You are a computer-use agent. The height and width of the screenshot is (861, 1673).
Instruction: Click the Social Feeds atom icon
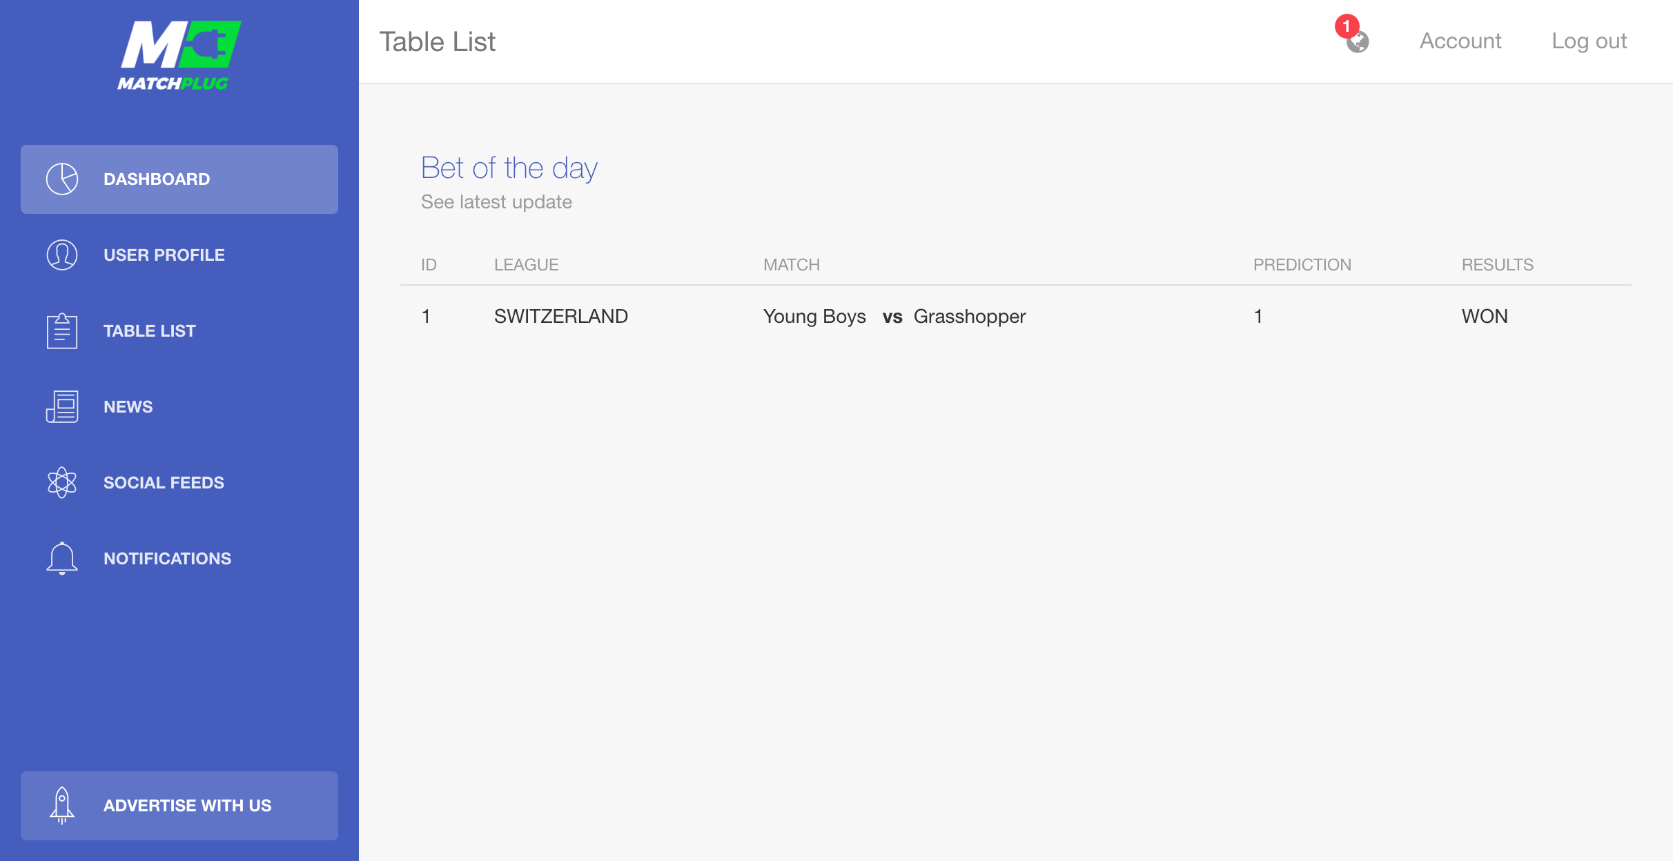(62, 483)
